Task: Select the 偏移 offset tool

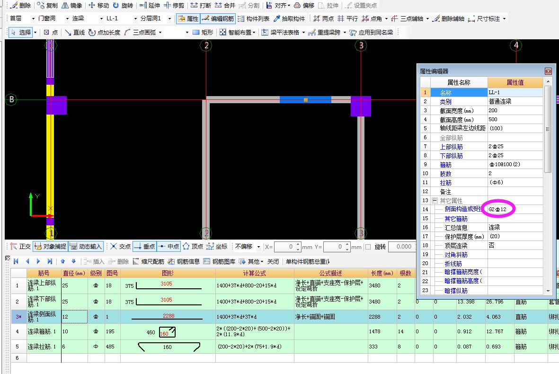Action: (x=304, y=5)
